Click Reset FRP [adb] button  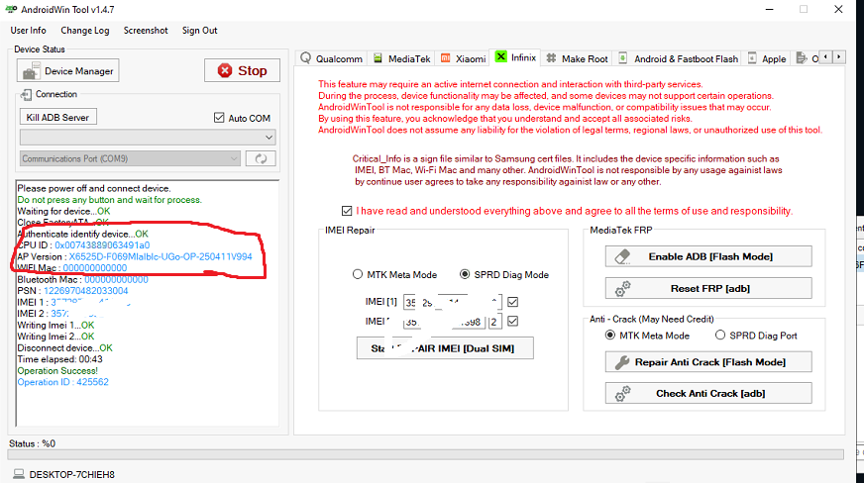coord(708,288)
